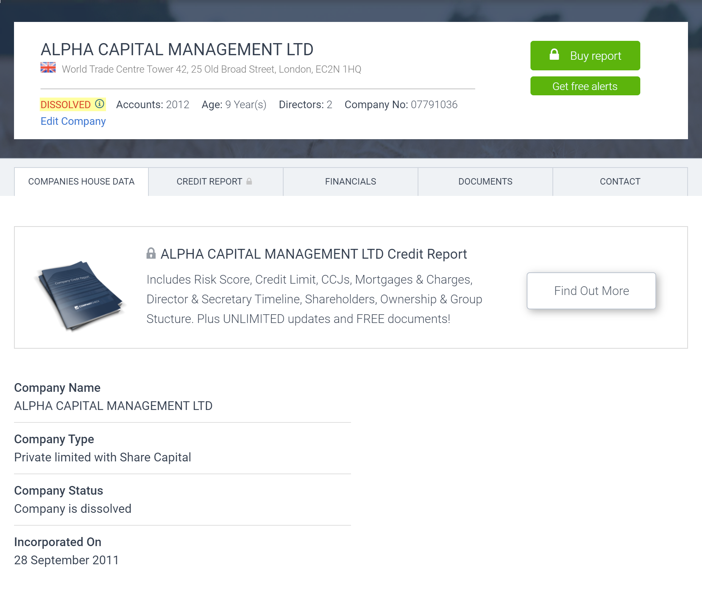This screenshot has width=702, height=593.
Task: Click 'Private limited with Share Capital'
Action: click(103, 457)
